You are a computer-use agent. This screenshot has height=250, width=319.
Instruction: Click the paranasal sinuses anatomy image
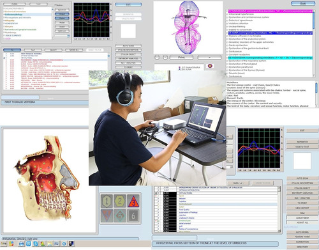[x=47, y=178]
